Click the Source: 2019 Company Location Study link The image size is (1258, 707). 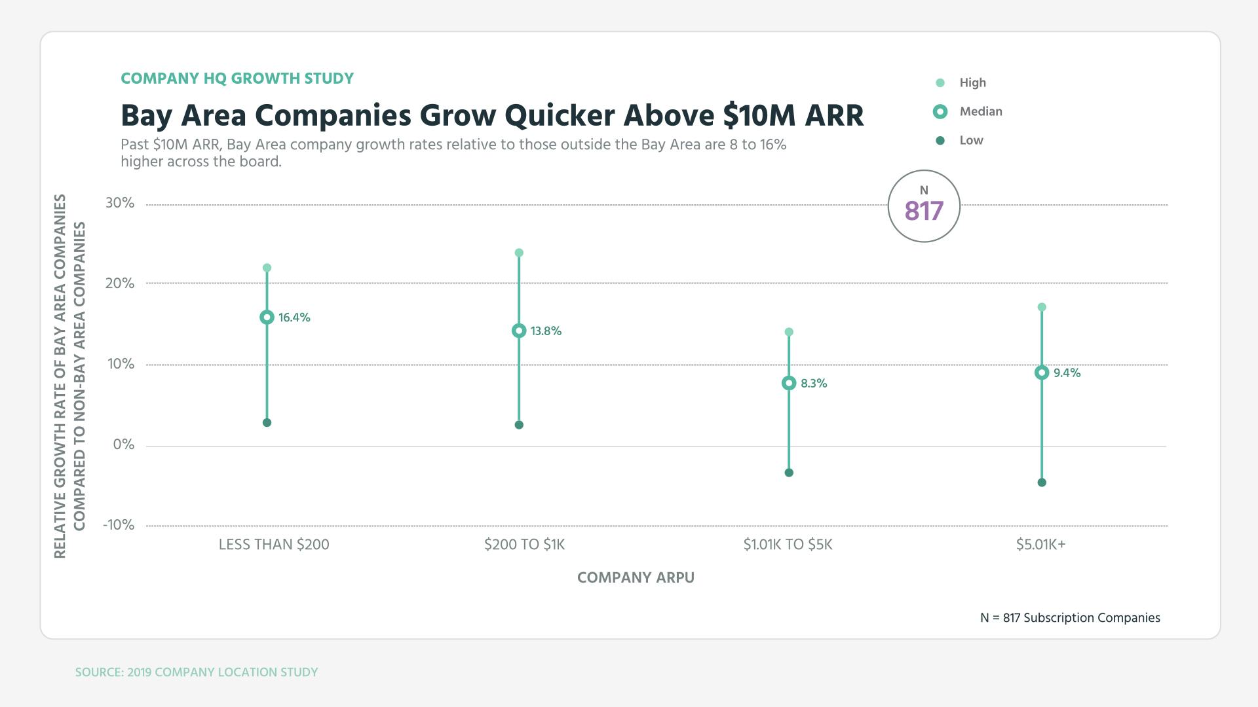click(196, 672)
